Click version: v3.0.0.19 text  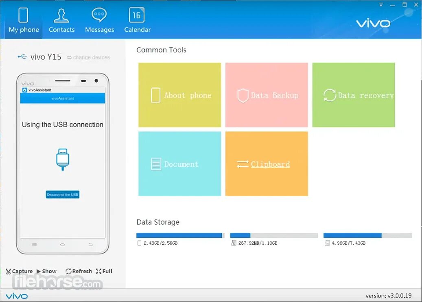388,295
